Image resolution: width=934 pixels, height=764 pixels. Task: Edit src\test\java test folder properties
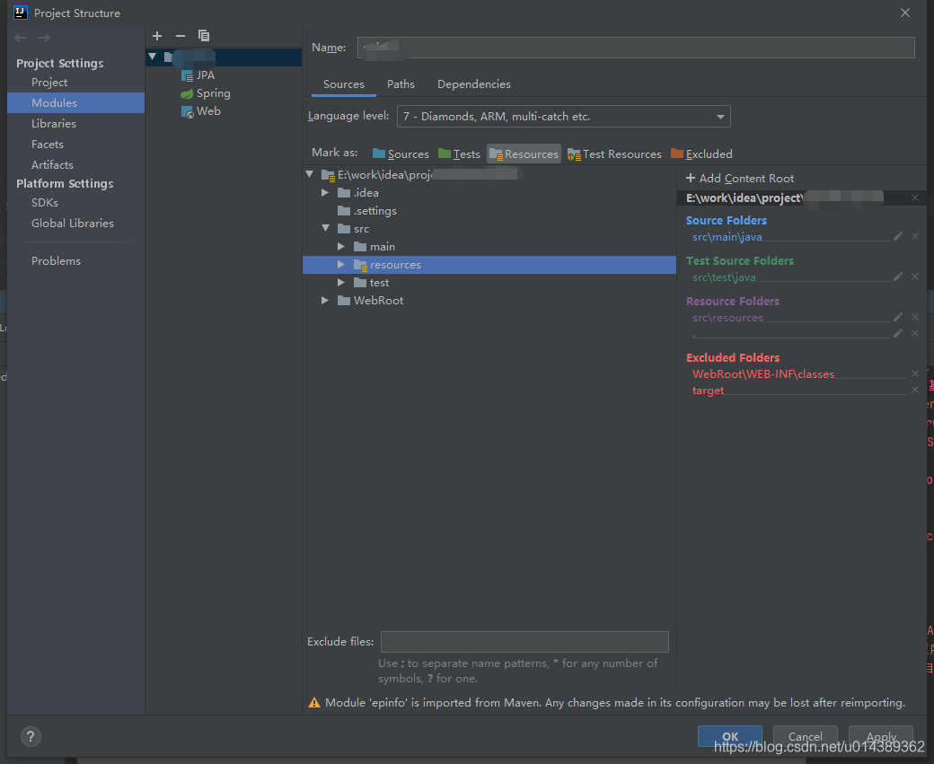click(x=898, y=277)
